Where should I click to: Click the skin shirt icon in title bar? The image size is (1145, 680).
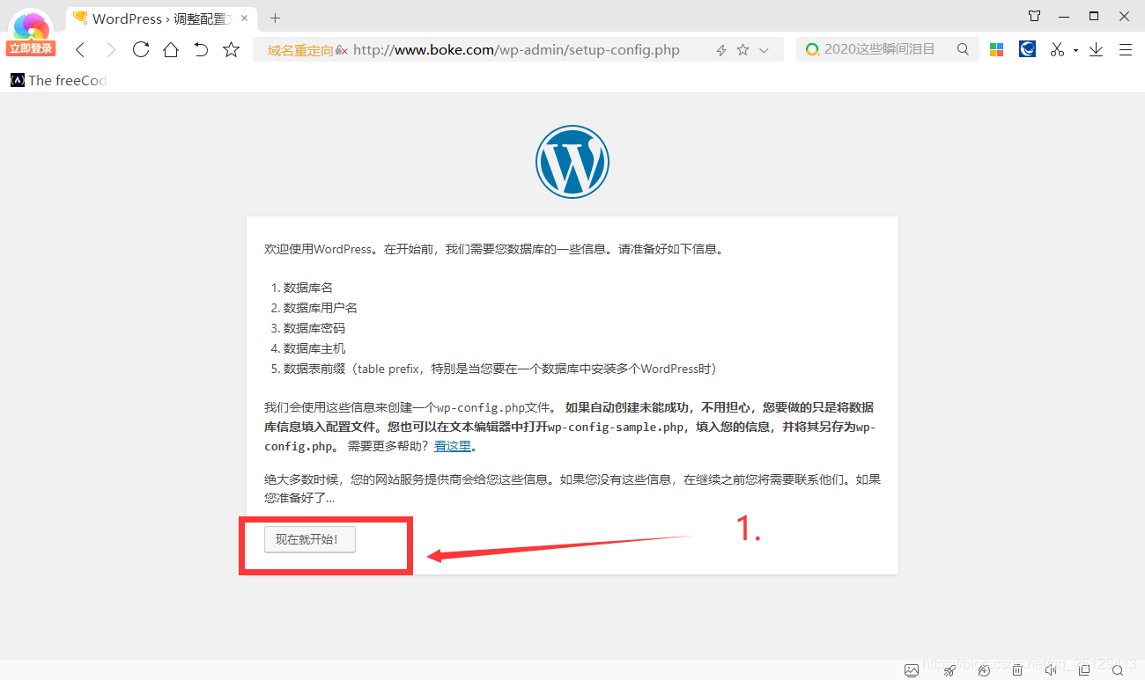pos(1034,16)
